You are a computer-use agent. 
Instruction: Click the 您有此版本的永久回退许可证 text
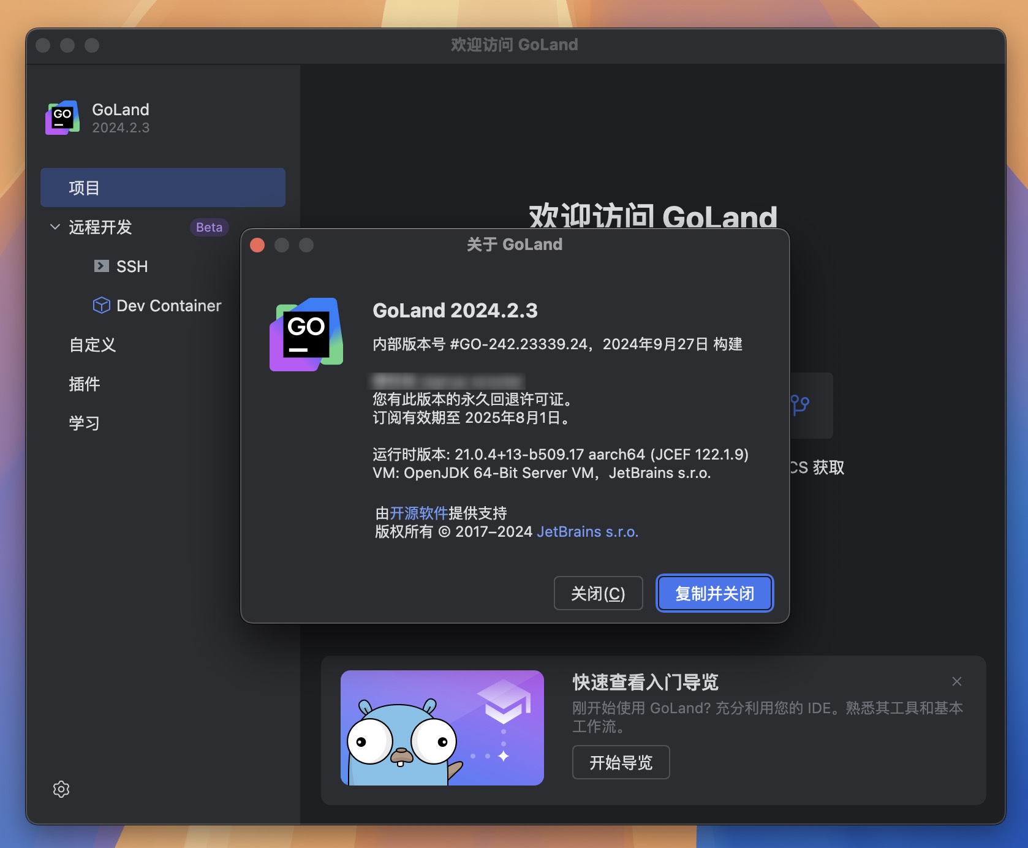point(472,399)
